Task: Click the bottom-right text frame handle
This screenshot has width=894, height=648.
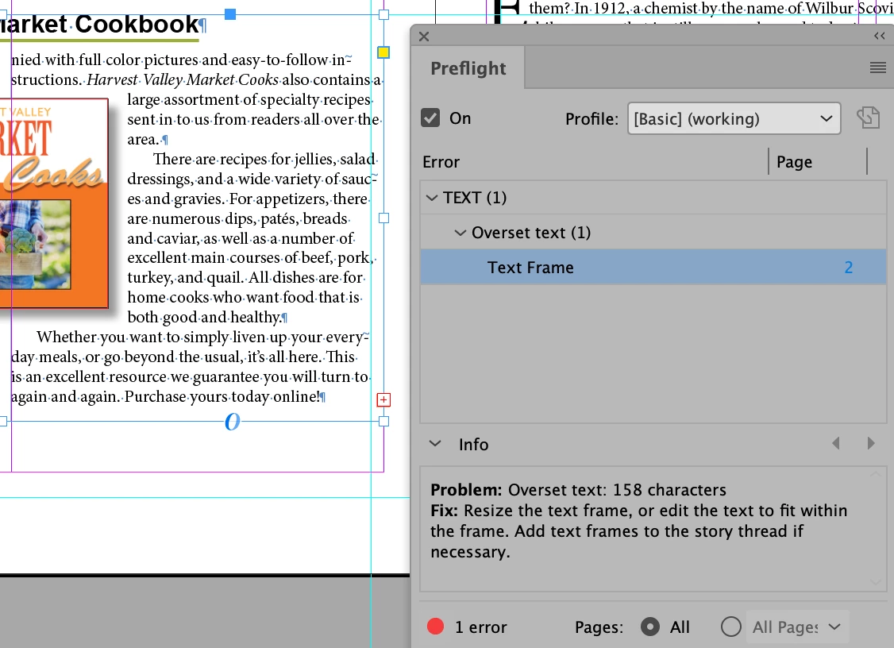Action: tap(383, 422)
